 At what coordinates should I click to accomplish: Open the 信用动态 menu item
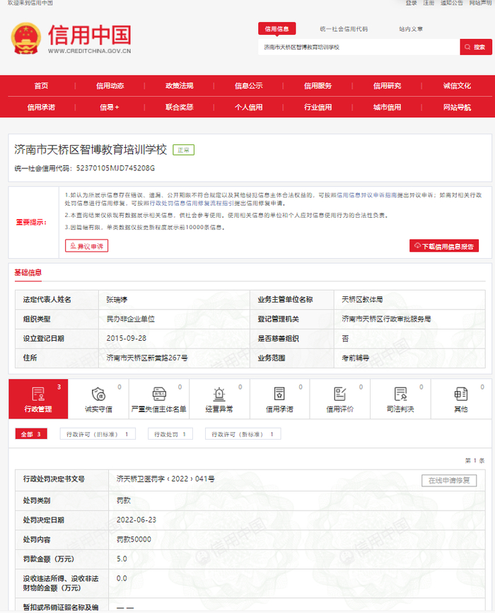[110, 86]
